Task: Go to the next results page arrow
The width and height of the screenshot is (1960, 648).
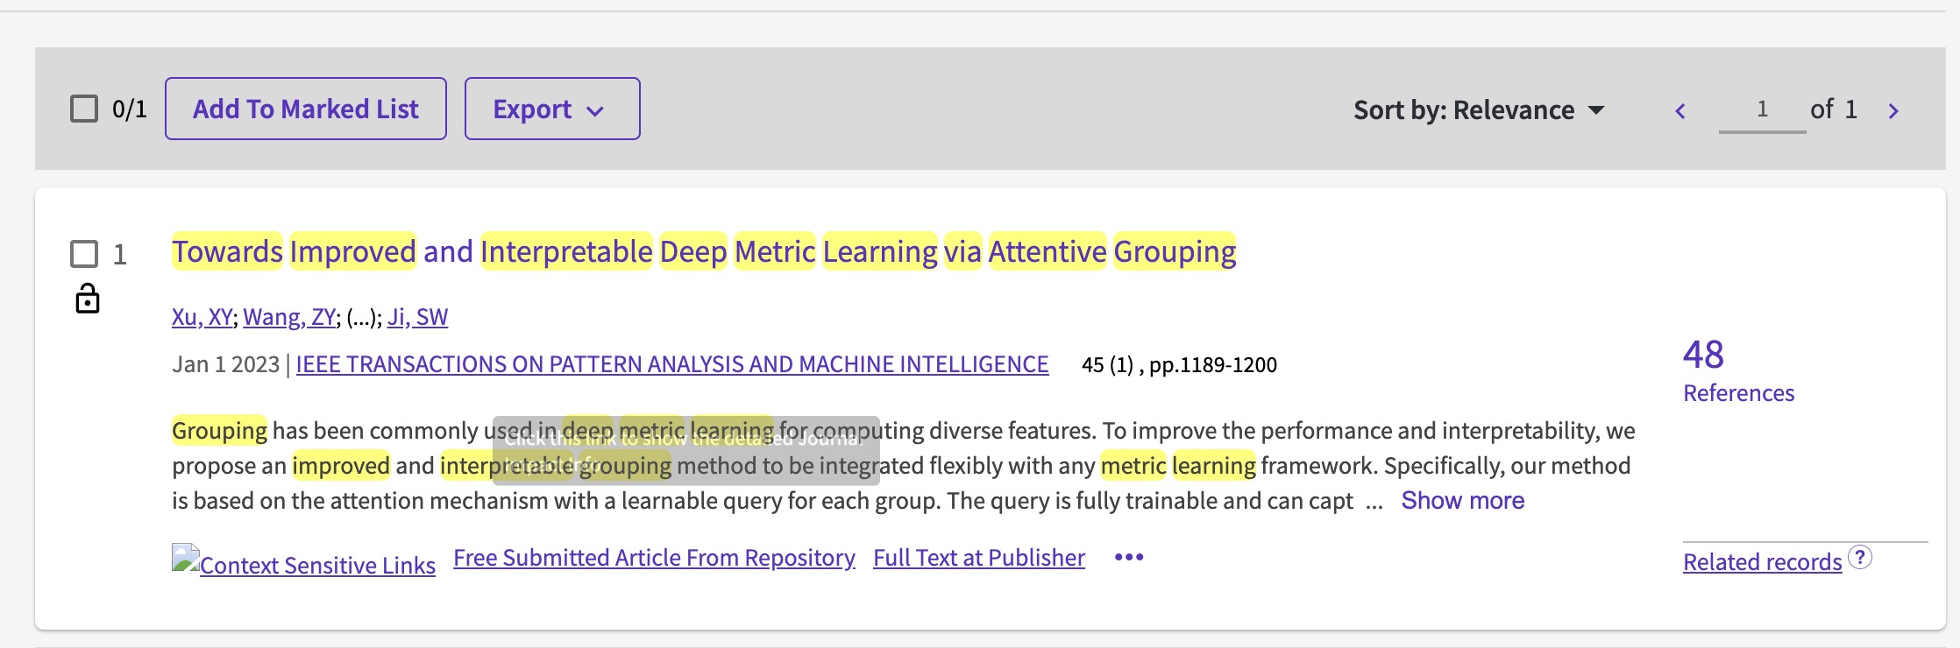Action: tap(1893, 111)
